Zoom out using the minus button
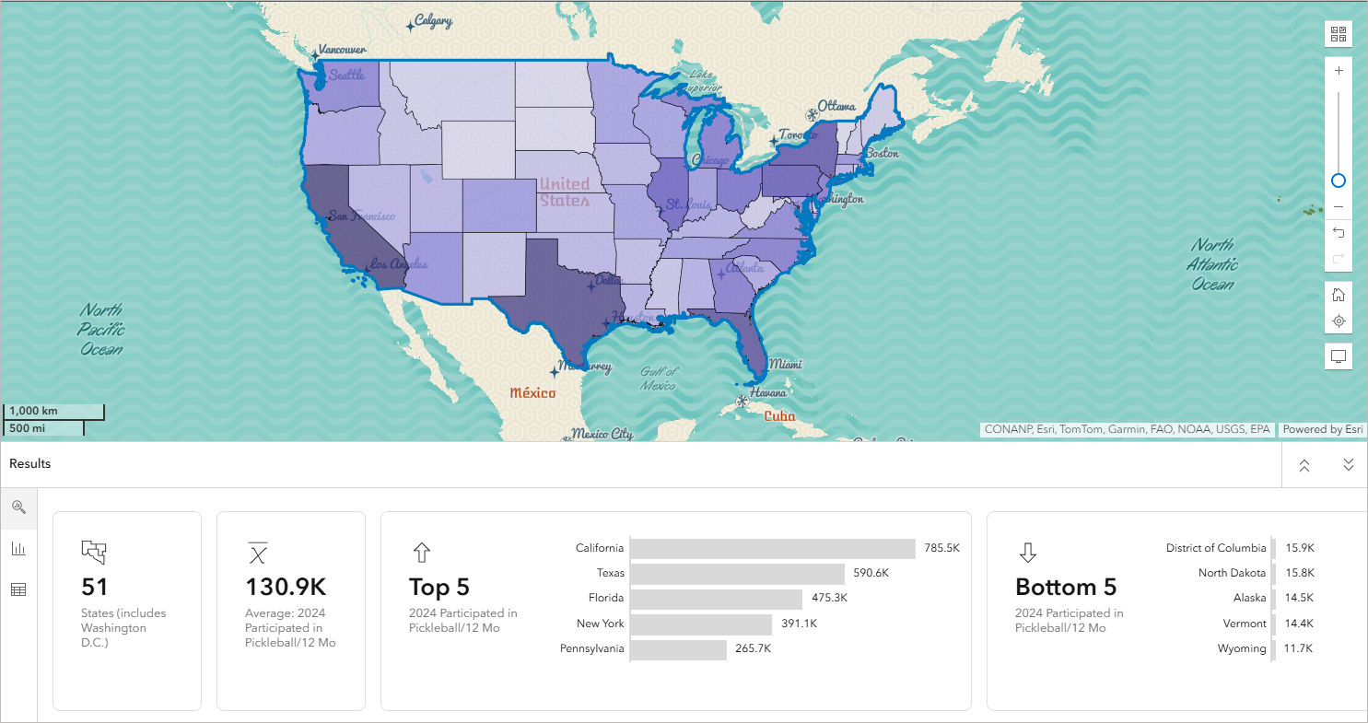The image size is (1368, 723). point(1338,206)
